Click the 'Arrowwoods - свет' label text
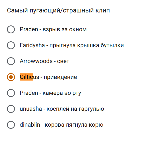Screen dimensions: 166x146 [x=44, y=61]
